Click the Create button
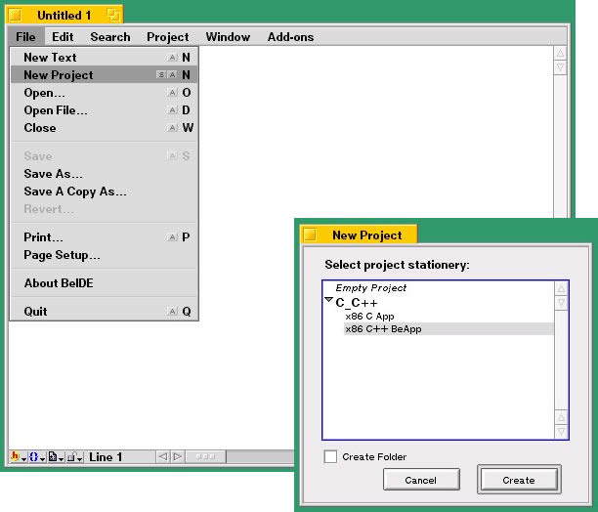This screenshot has height=512, width=598. pyautogui.click(x=519, y=480)
